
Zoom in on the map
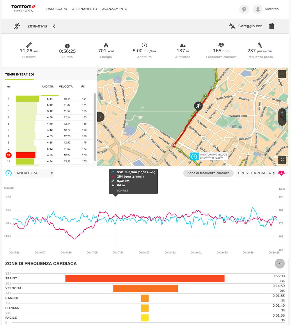(282, 112)
